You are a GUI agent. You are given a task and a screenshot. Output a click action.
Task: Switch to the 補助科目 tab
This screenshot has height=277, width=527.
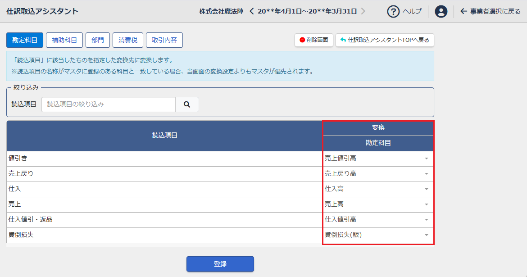(64, 40)
